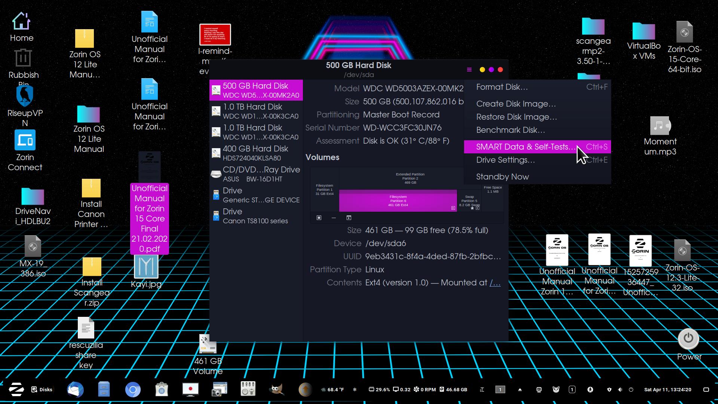The image size is (718, 404).
Task: Open the Disks hamburger menu icon
Action: click(469, 70)
